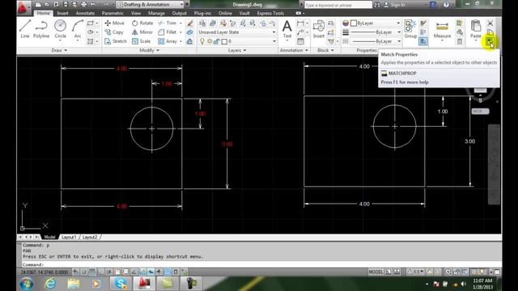The width and height of the screenshot is (518, 291).
Task: Click the Table icon in Annotation
Action: 300,41
